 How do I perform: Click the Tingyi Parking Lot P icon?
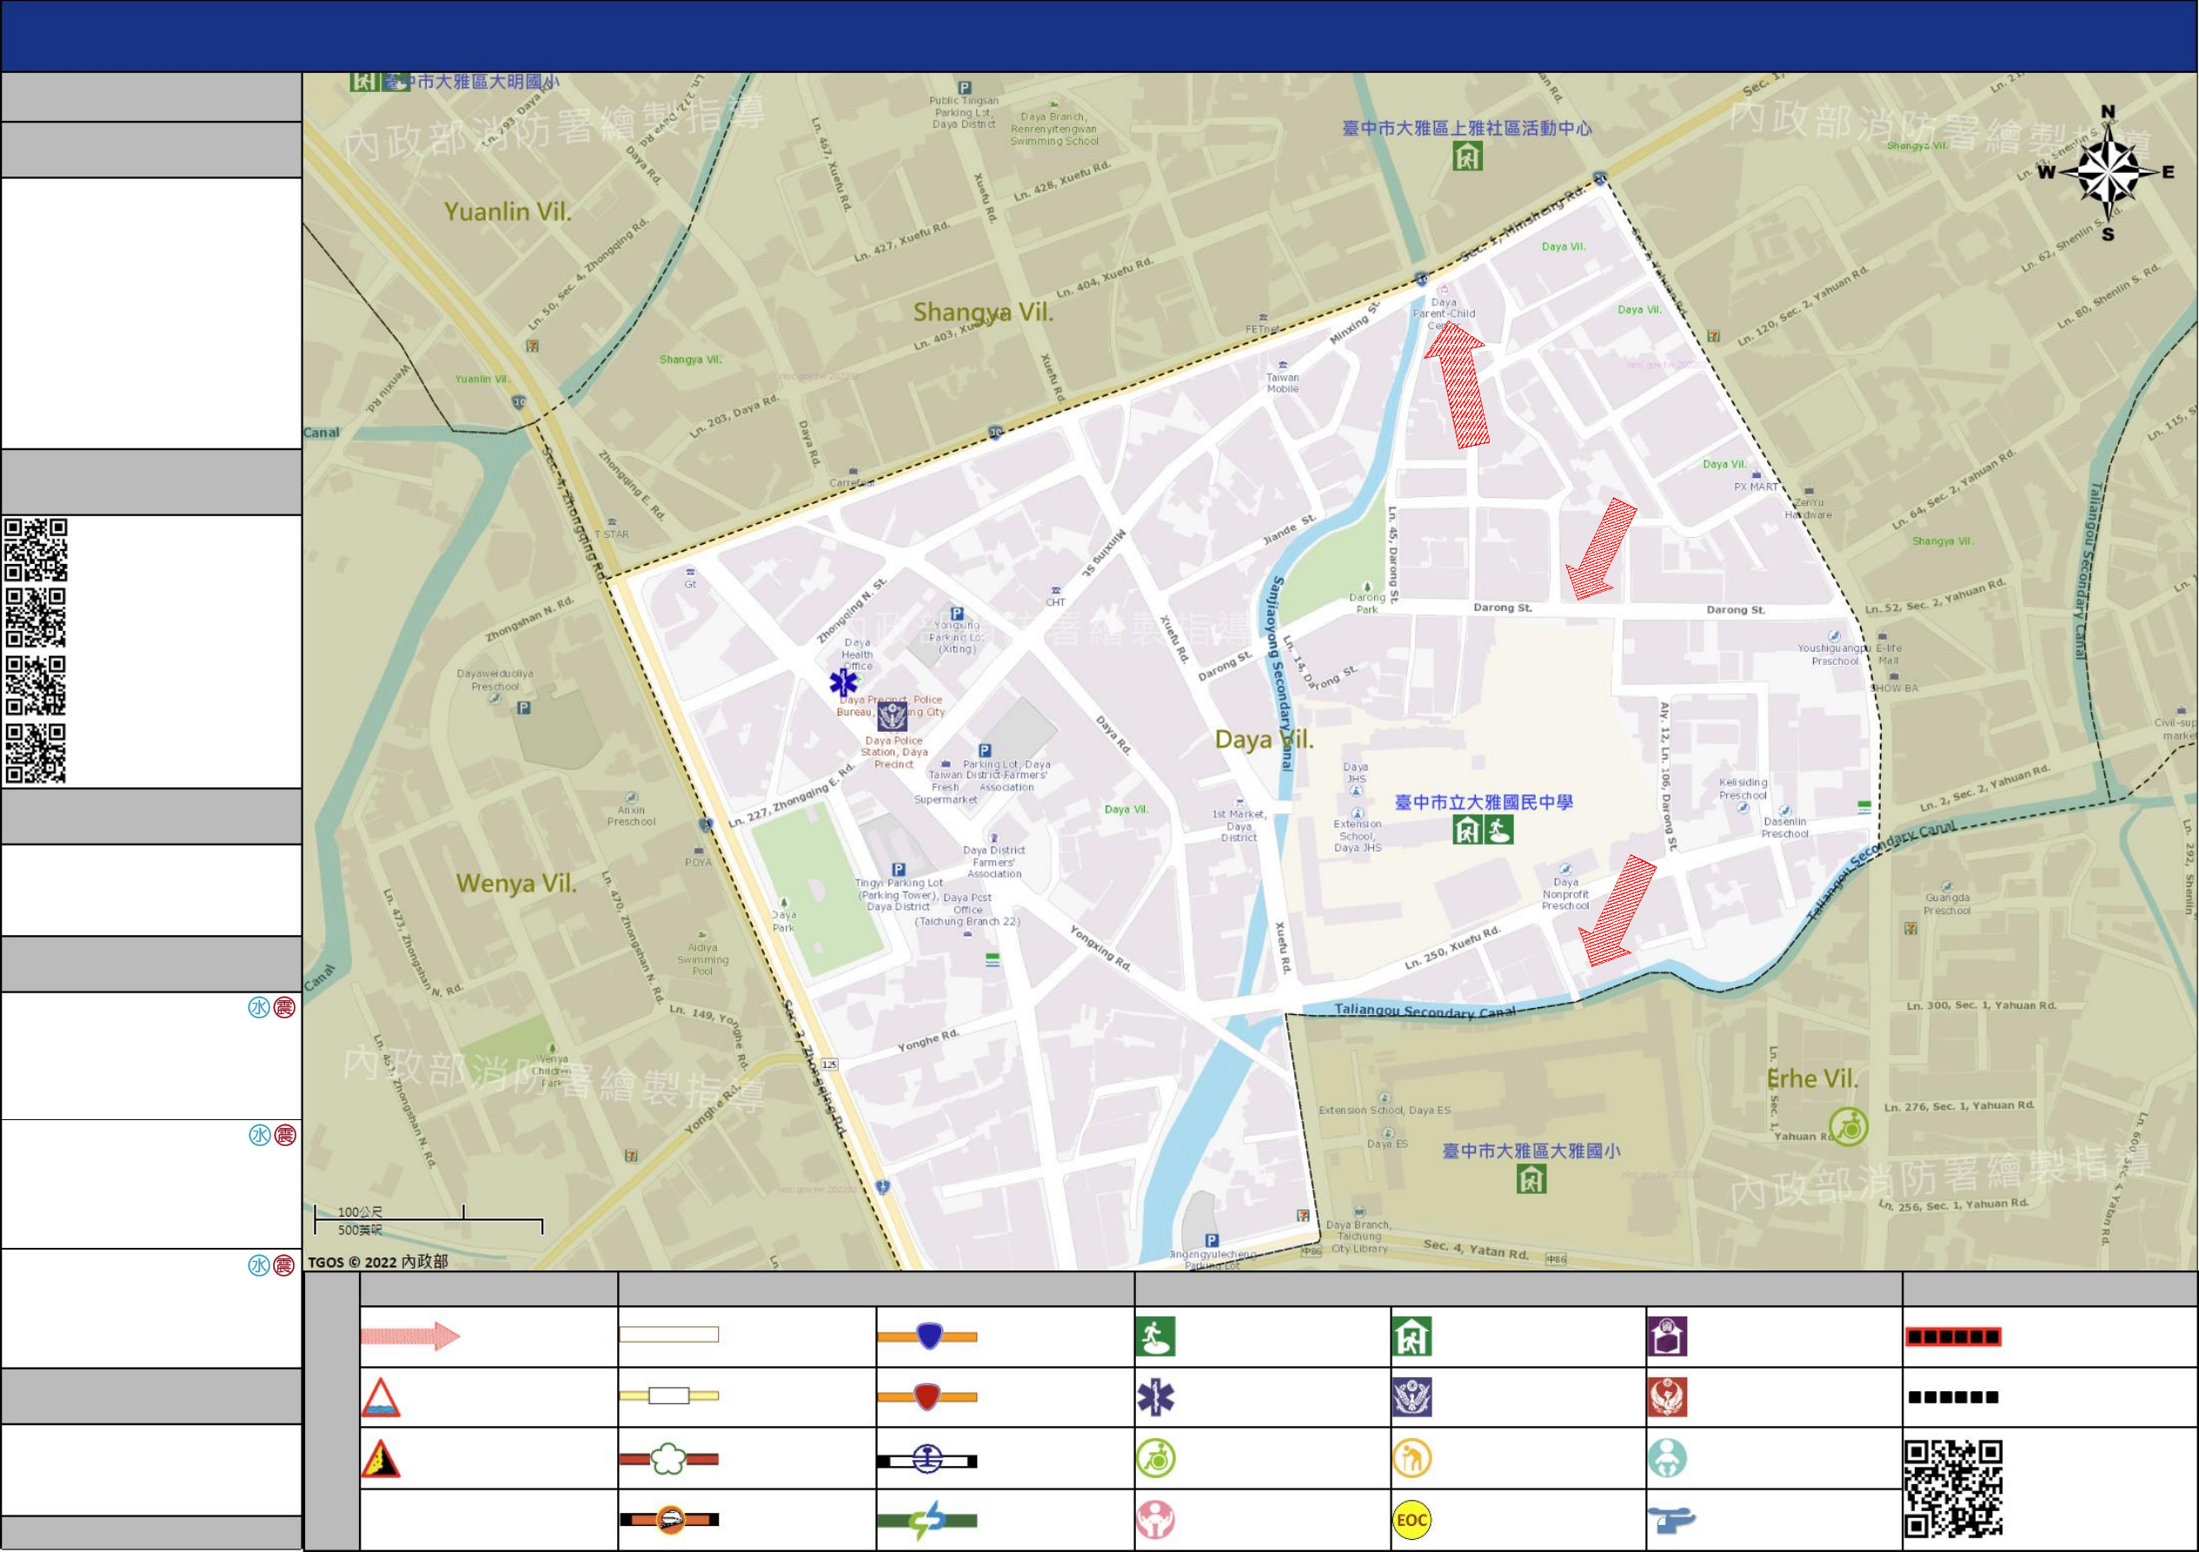[899, 871]
